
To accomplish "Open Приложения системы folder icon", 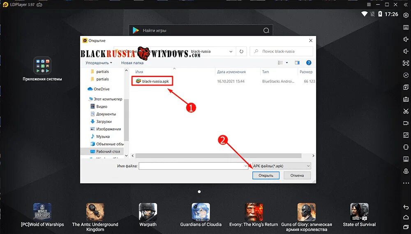I will [x=42, y=65].
